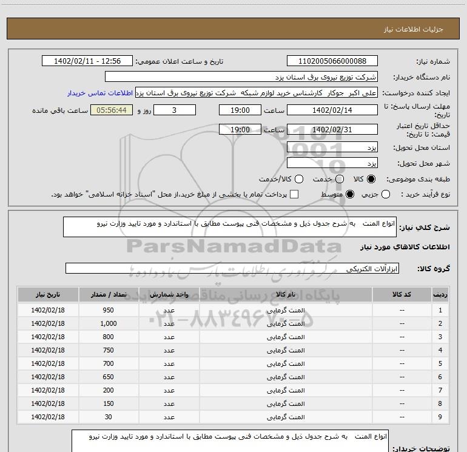Click the response deadline time 19:00 field

(x=240, y=110)
